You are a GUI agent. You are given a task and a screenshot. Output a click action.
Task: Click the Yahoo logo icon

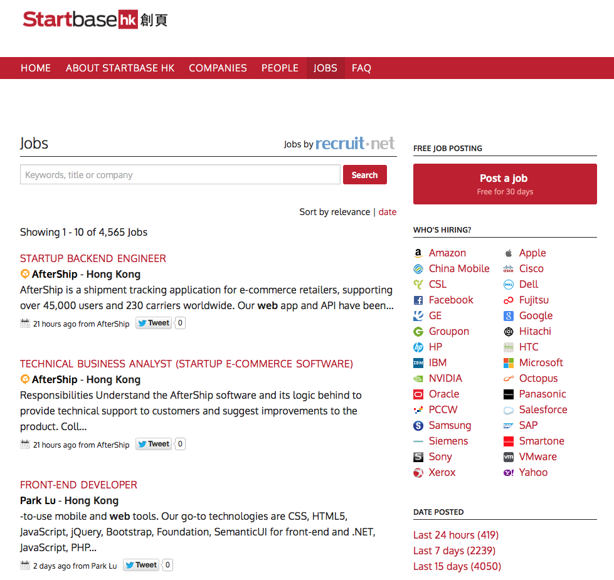pyautogui.click(x=508, y=472)
